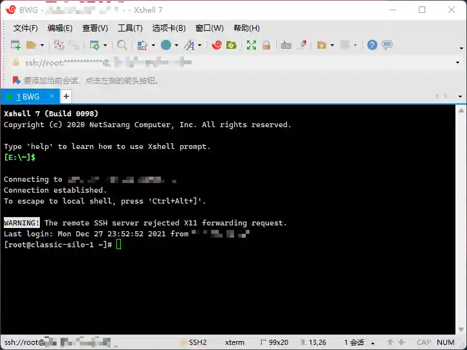Click the green Xftp file transfer icon

point(232,45)
